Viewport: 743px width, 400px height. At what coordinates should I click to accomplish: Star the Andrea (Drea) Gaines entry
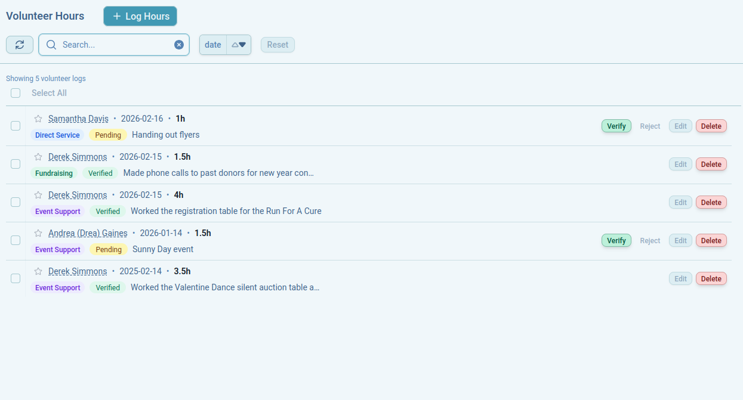click(38, 233)
